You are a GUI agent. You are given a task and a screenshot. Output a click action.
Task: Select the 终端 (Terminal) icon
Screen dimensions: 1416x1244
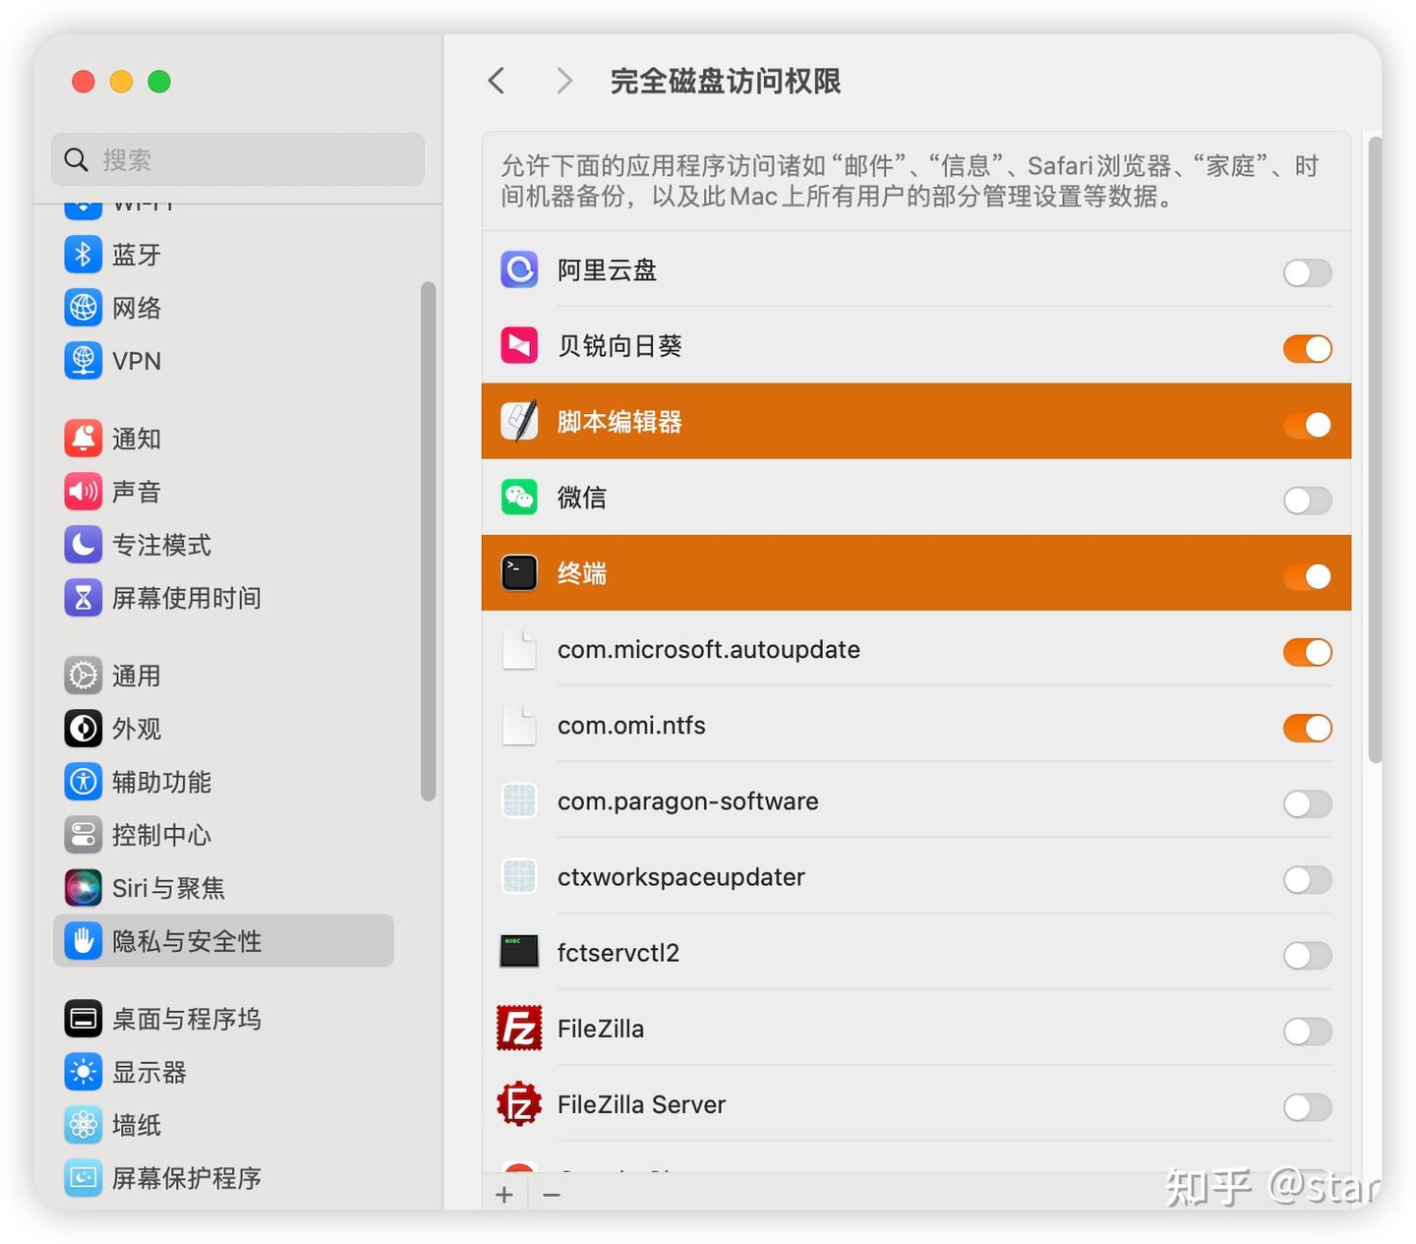(x=518, y=572)
